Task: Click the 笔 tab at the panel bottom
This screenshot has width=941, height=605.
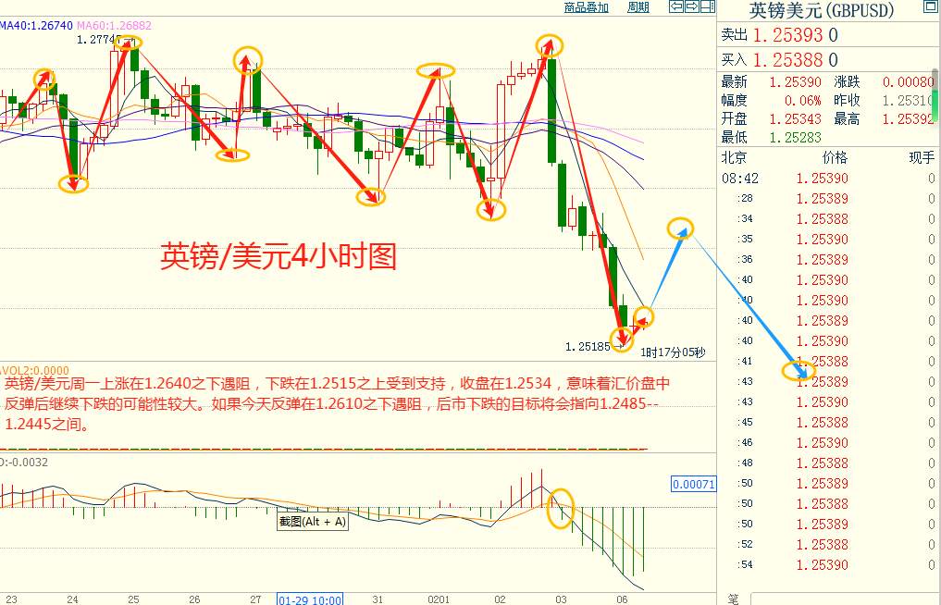Action: coord(734,599)
